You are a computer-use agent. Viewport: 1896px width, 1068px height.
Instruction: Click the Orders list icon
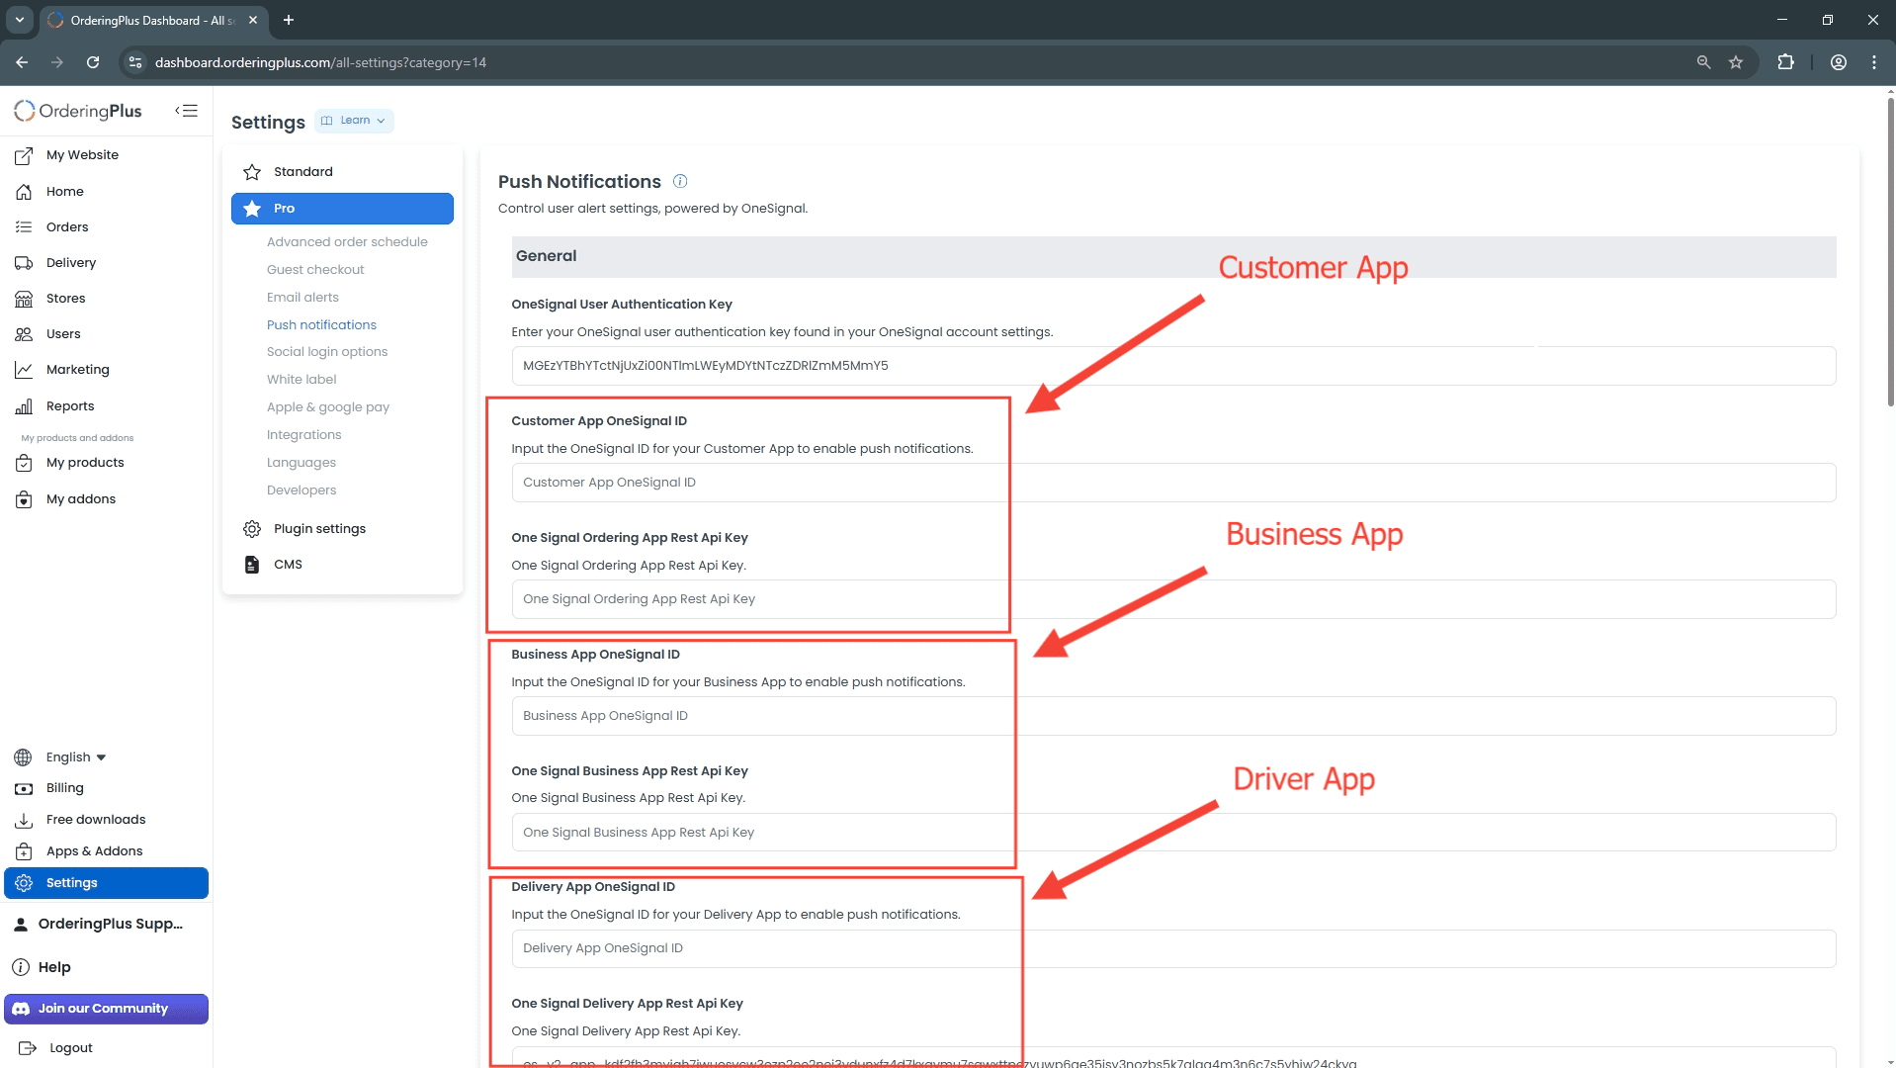24,227
